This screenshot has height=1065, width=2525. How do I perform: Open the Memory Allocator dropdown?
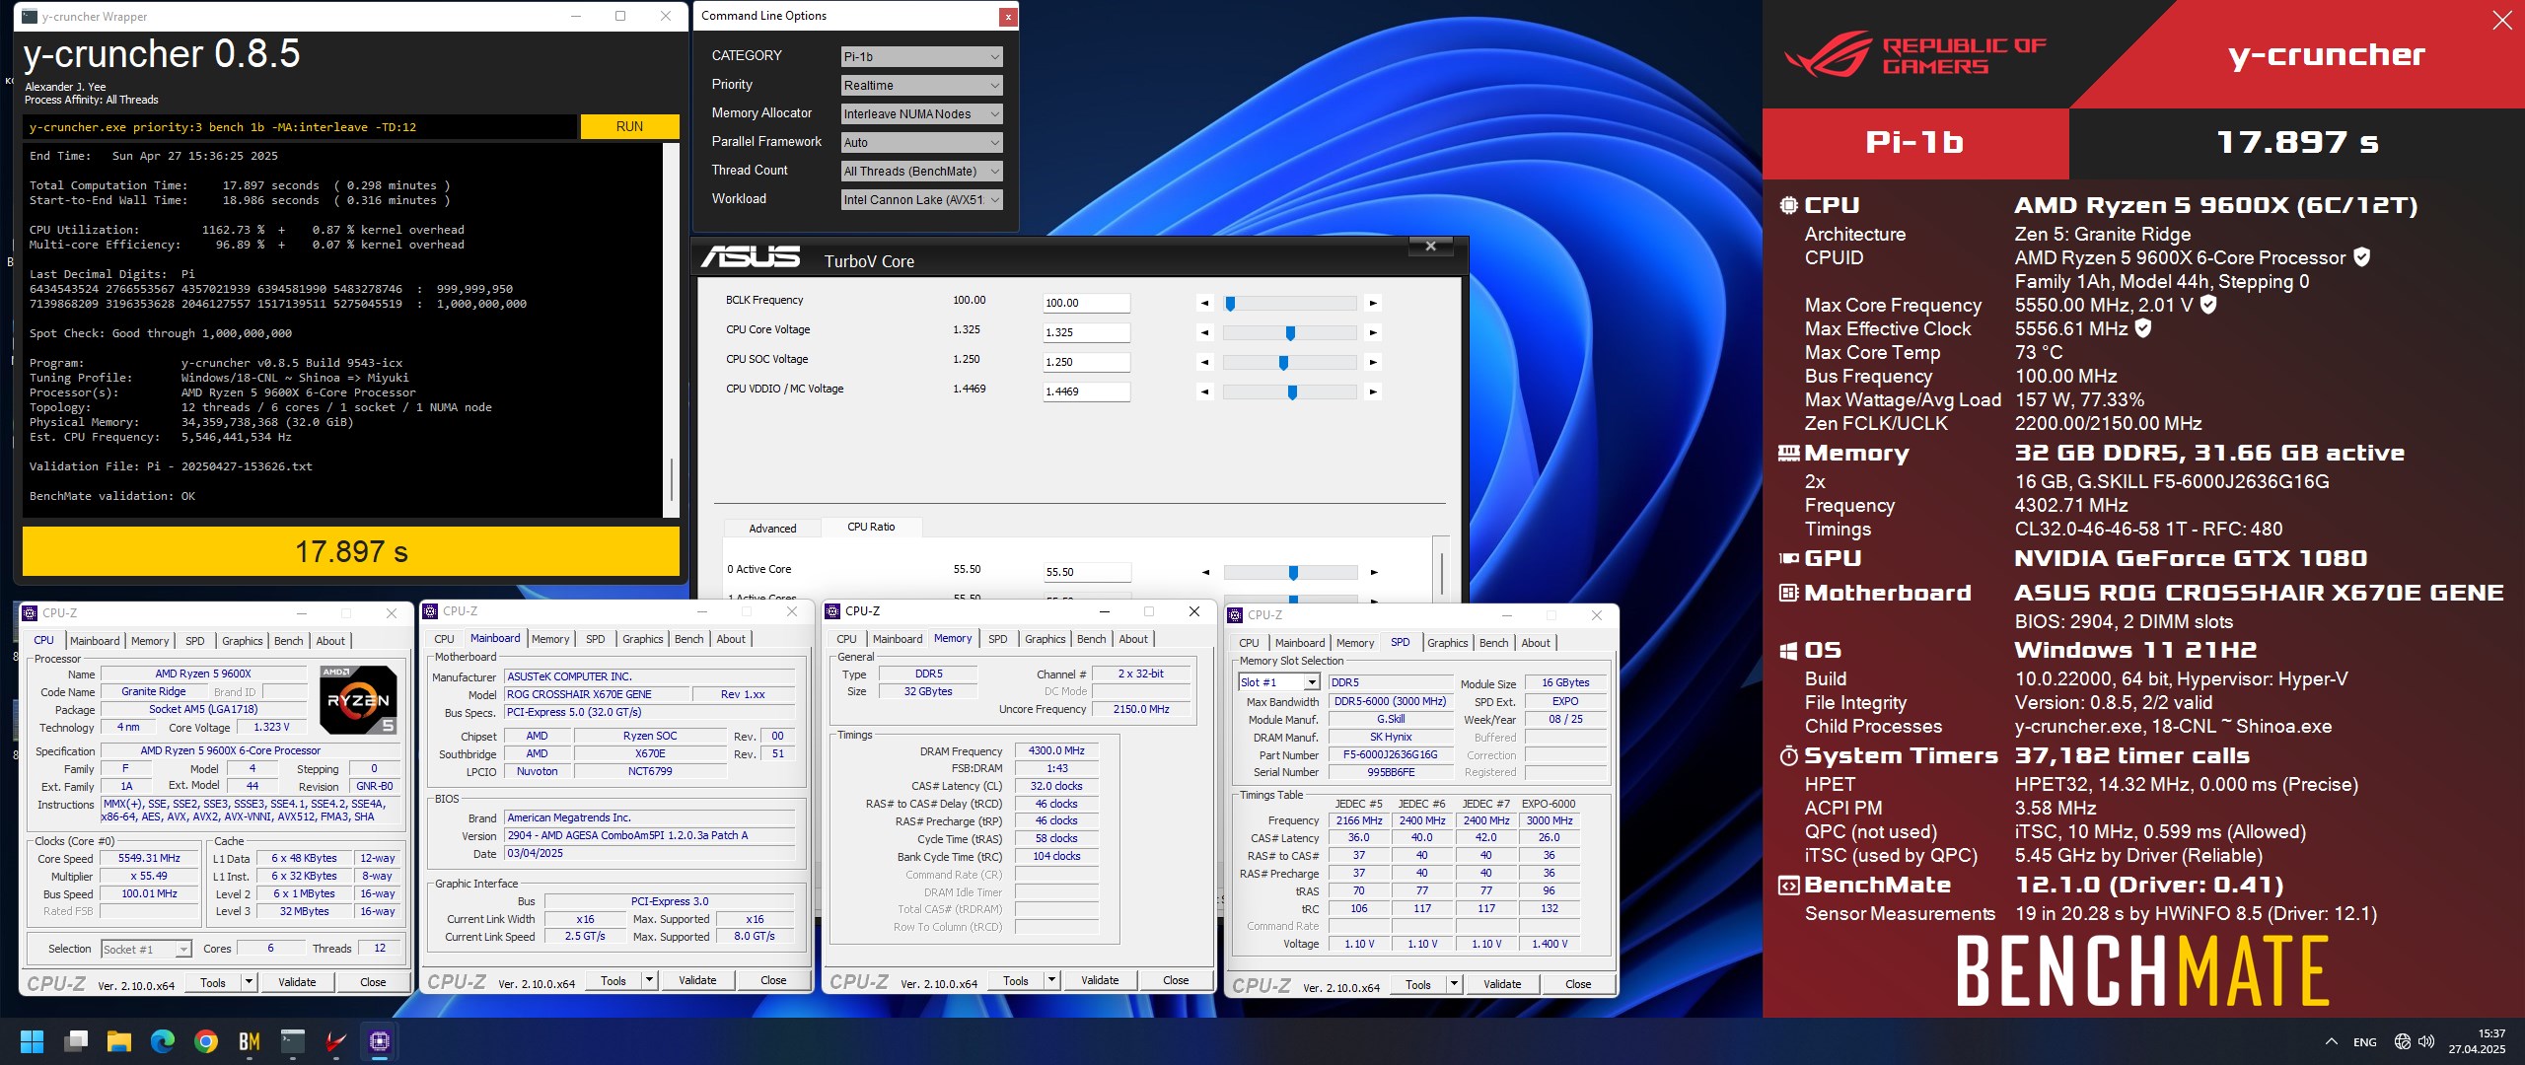click(921, 114)
